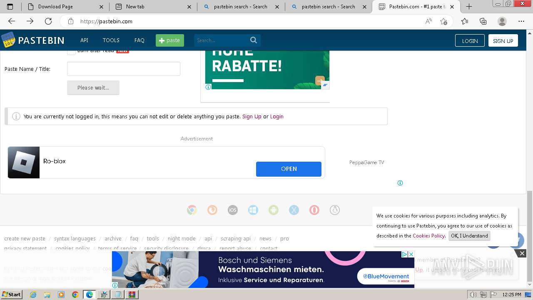This screenshot has width=533, height=300.
Task: Click the search magnifier icon in Pastebin header
Action: coord(254,40)
